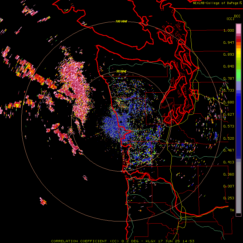
Task: Click the 0.947 scale value
Action: point(229,42)
